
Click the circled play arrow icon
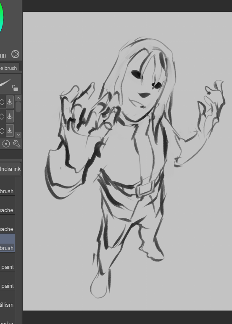click(15, 54)
